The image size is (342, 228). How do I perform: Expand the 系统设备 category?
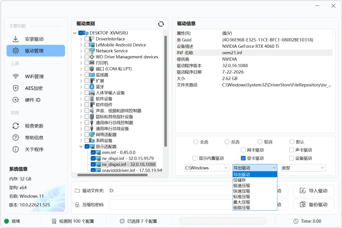(x=81, y=141)
